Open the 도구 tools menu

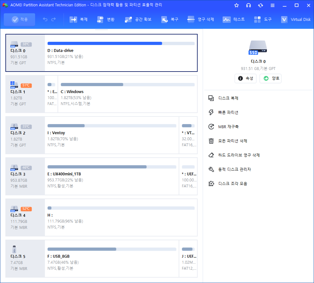coord(263,19)
